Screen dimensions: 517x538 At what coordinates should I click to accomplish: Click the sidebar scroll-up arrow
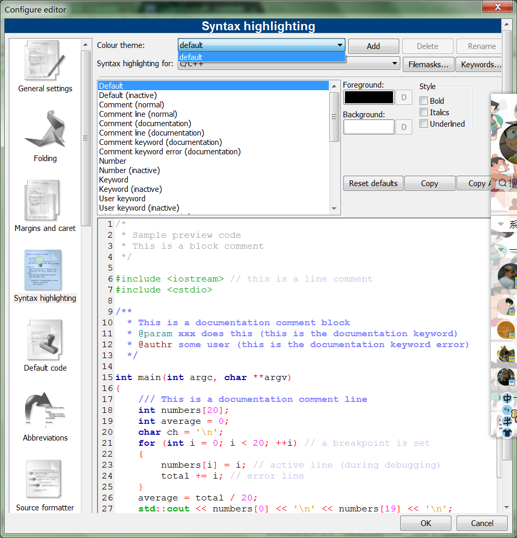(85, 45)
